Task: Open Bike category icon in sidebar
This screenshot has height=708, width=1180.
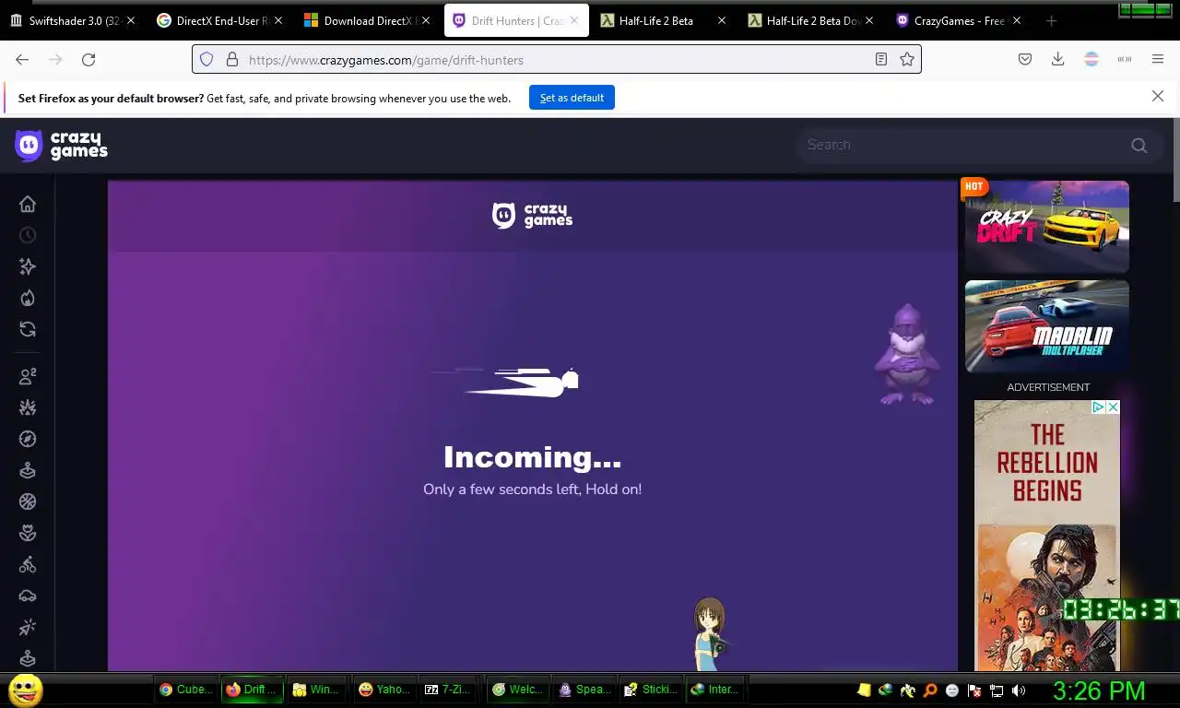Action: tap(28, 564)
